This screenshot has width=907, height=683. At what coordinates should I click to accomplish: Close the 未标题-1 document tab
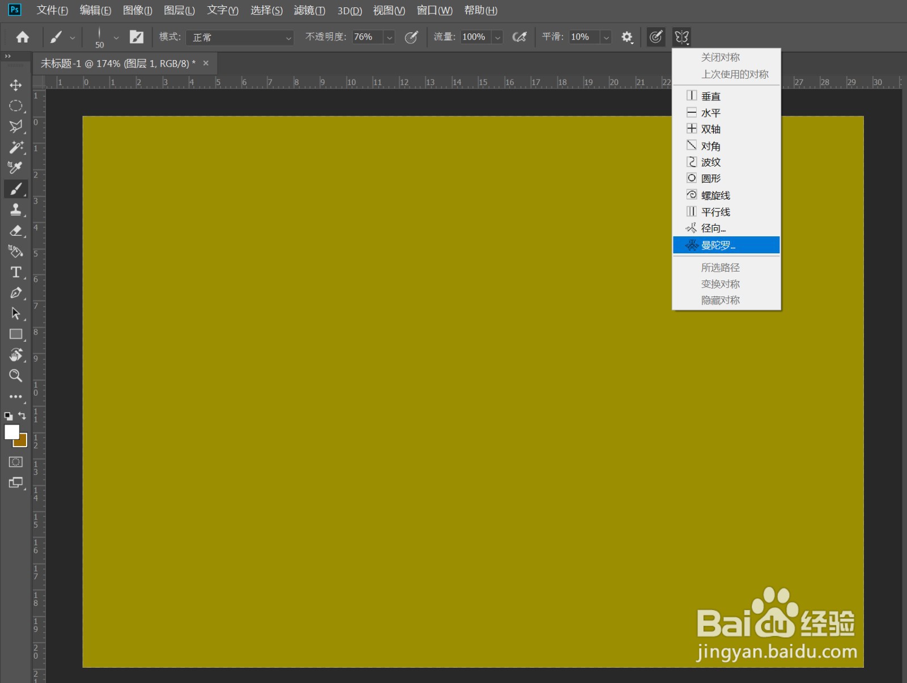click(x=206, y=63)
